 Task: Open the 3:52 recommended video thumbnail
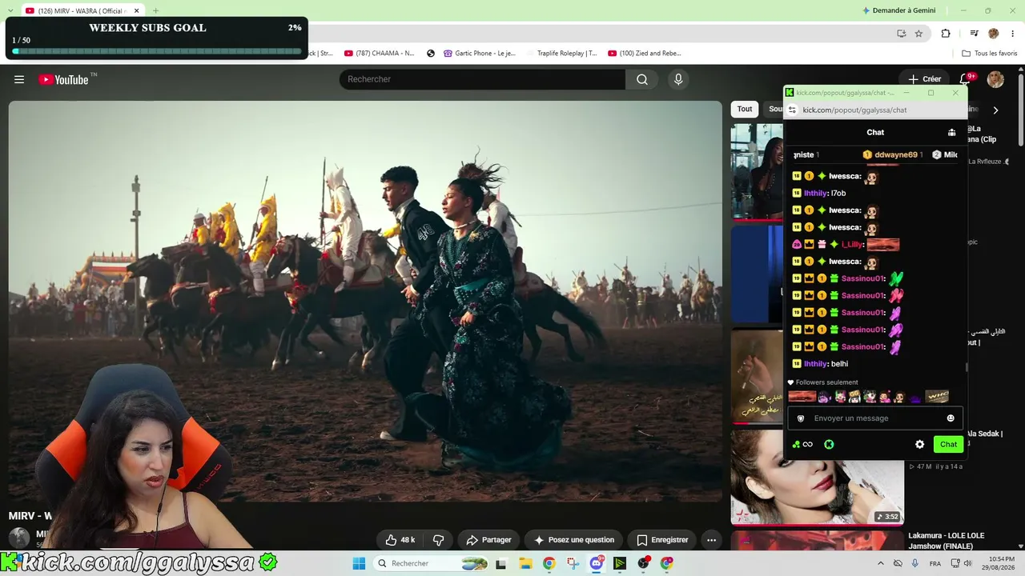pyautogui.click(x=817, y=478)
